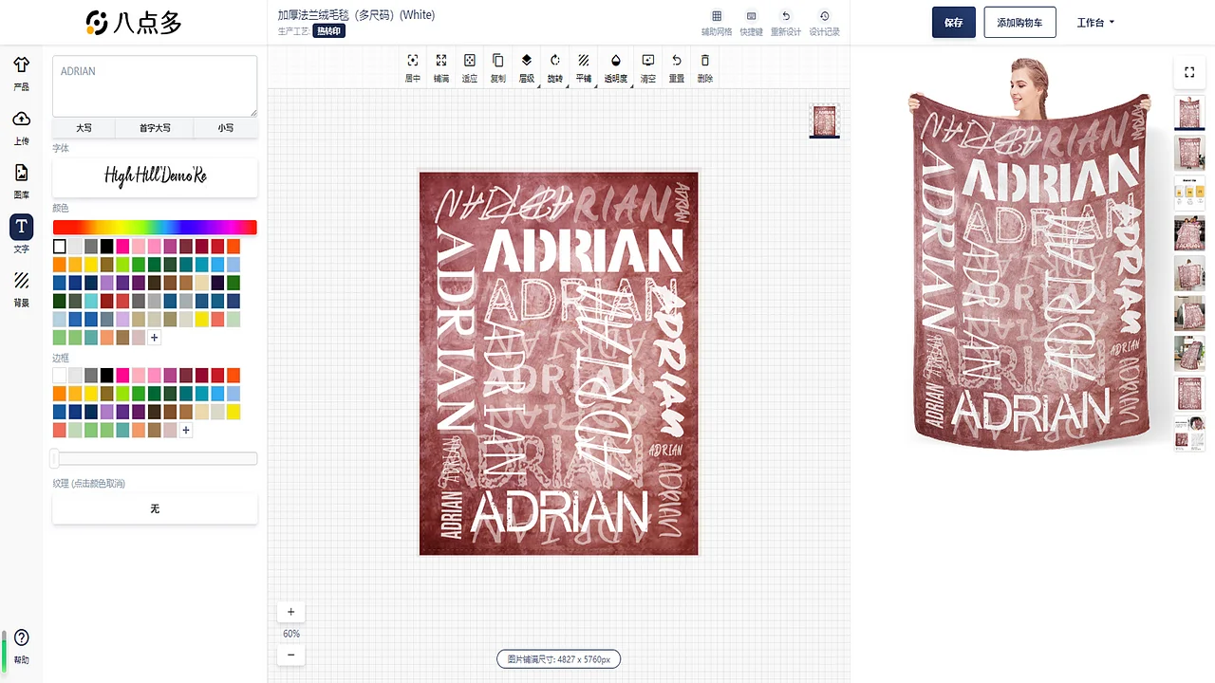The height and width of the screenshot is (683, 1215).
Task: Select the 小写 lowercase option
Action: [x=226, y=127]
